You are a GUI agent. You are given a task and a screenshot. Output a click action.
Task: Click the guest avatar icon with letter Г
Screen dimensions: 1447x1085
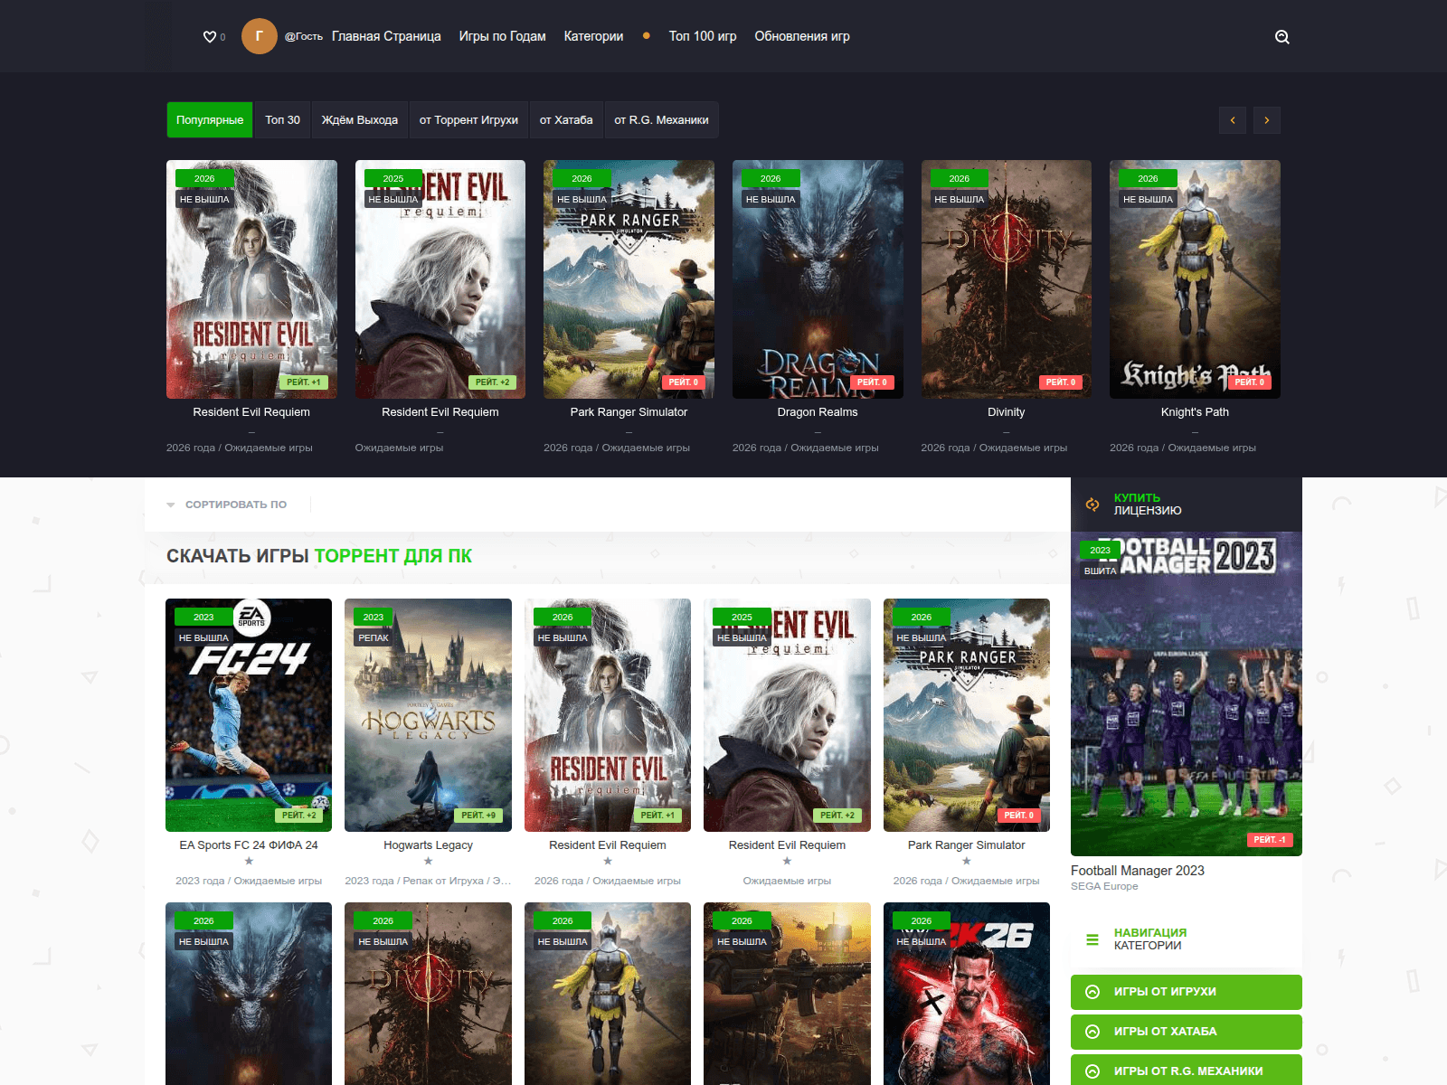(x=260, y=36)
